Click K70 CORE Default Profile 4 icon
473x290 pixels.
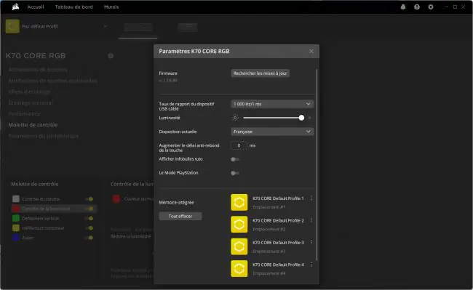239,268
